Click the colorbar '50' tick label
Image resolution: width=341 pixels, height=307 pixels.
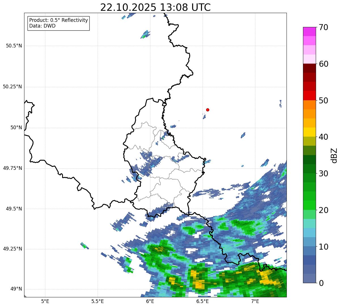tap(323, 101)
